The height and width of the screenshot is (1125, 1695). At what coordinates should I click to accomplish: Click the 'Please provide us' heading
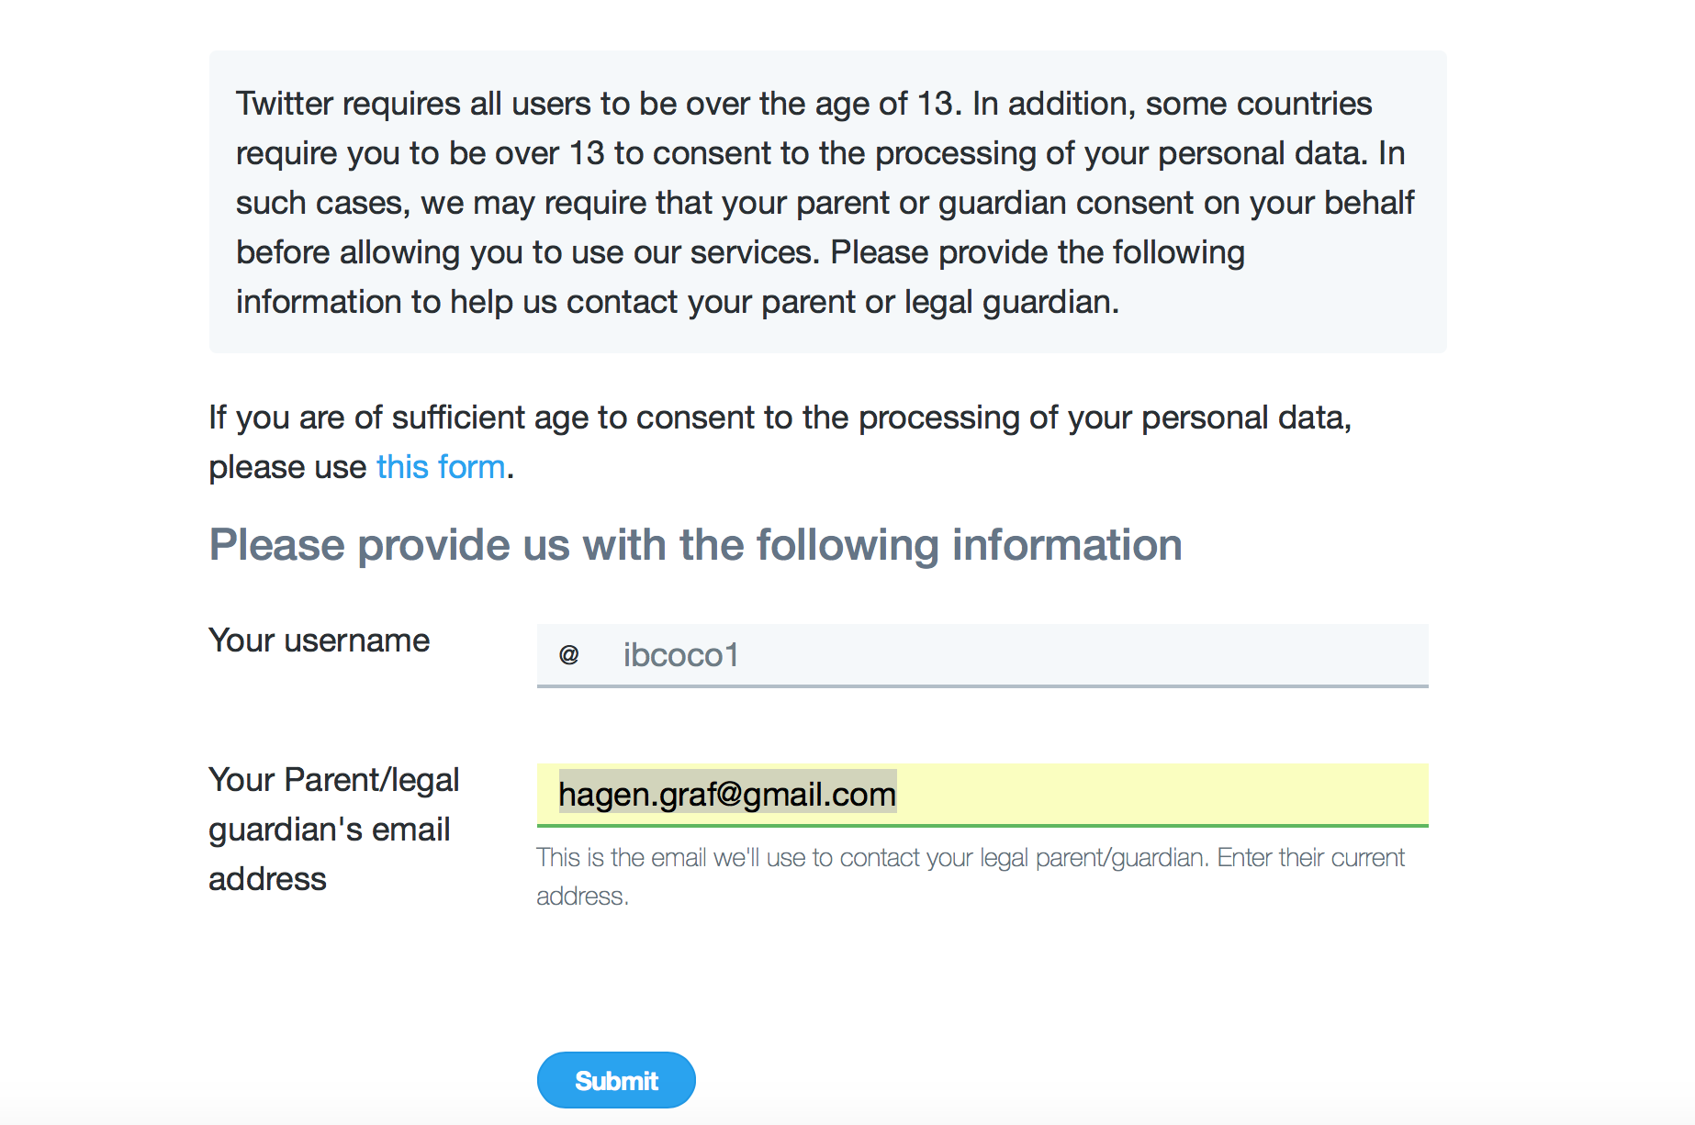(x=695, y=545)
